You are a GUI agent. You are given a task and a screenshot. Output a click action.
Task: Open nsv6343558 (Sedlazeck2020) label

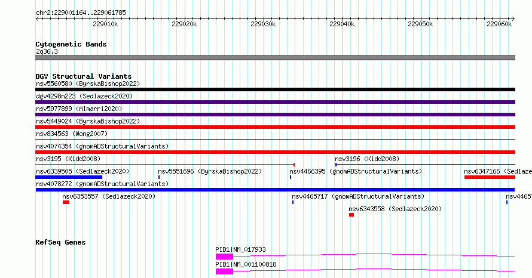(395, 209)
